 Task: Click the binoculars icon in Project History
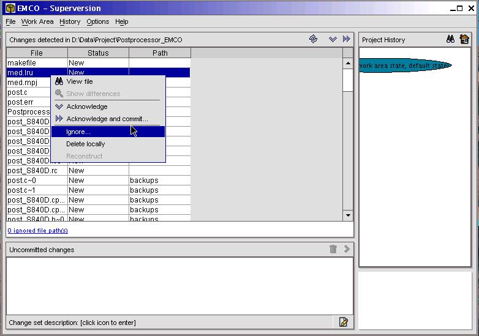point(450,39)
